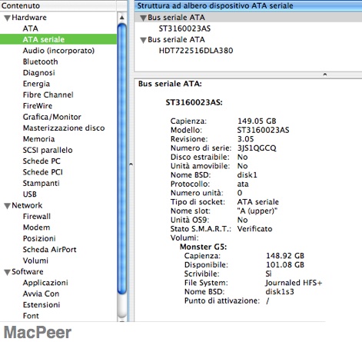Click the blue sidebar scrollbar thumb
362x342 pixels.
point(122,158)
